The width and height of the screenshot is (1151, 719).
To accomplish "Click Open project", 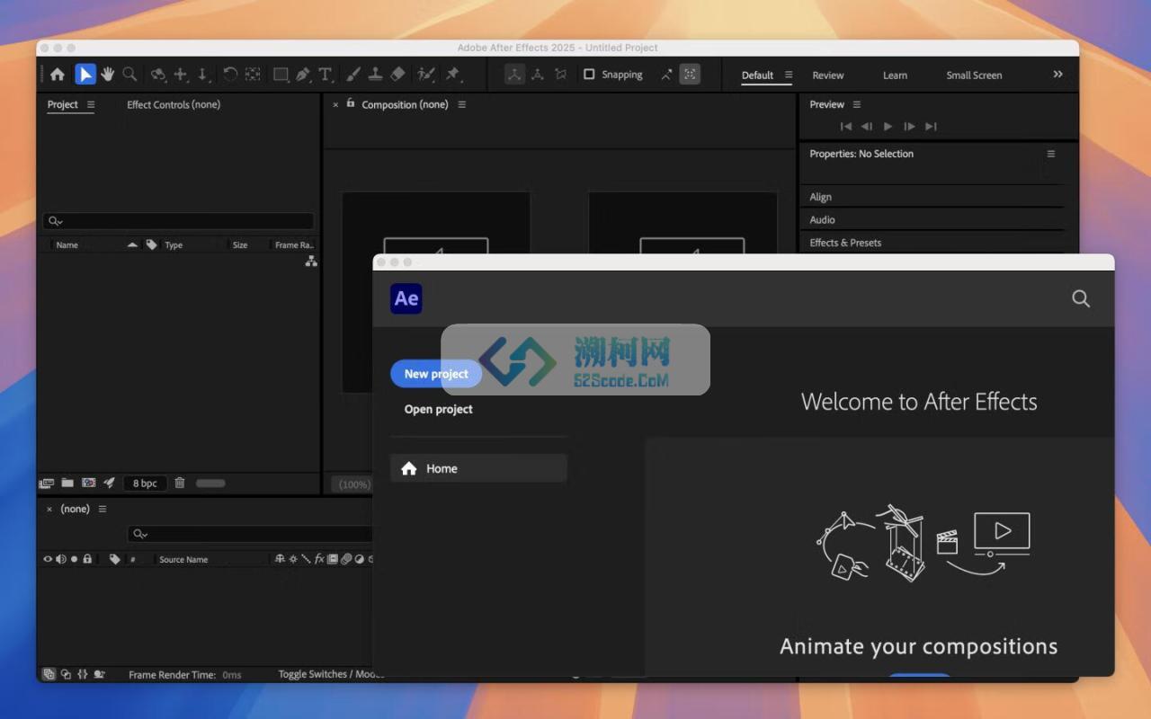I will 438,409.
